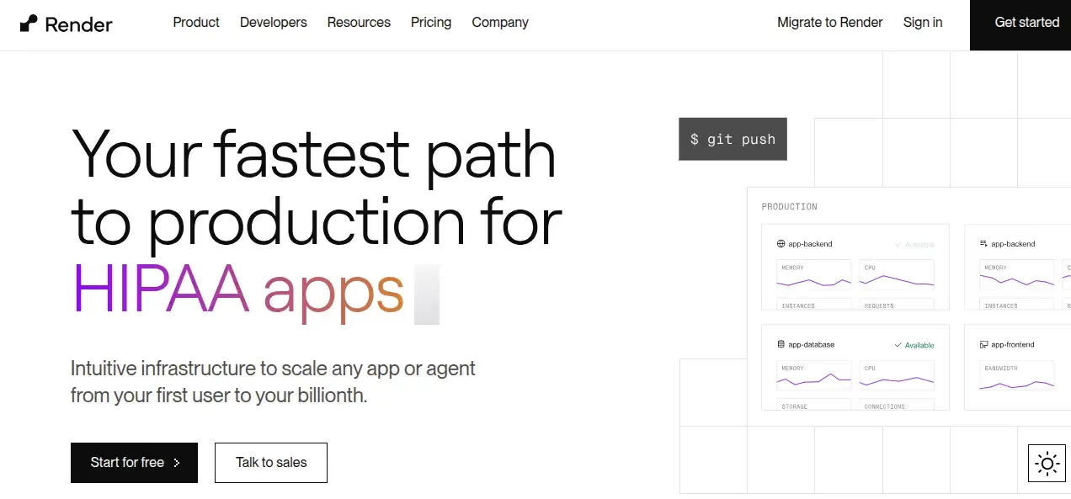Go to the Render logo home link
The image size is (1071, 499).
pos(66,24)
